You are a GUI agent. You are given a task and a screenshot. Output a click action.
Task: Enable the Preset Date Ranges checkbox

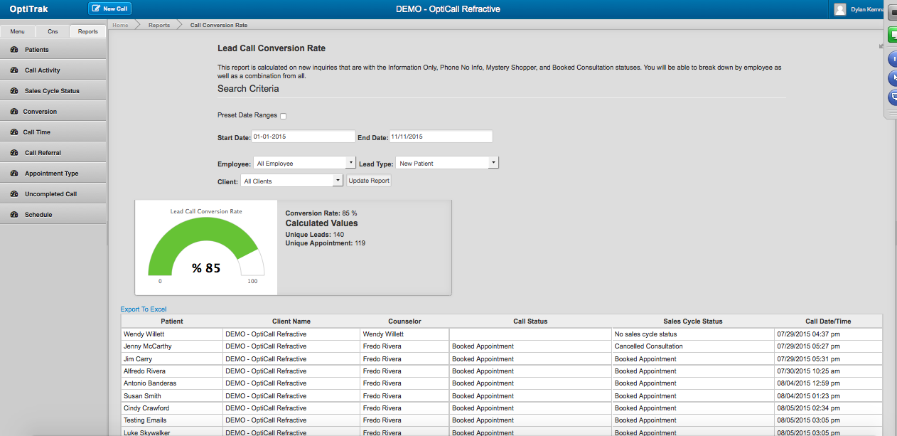(284, 116)
